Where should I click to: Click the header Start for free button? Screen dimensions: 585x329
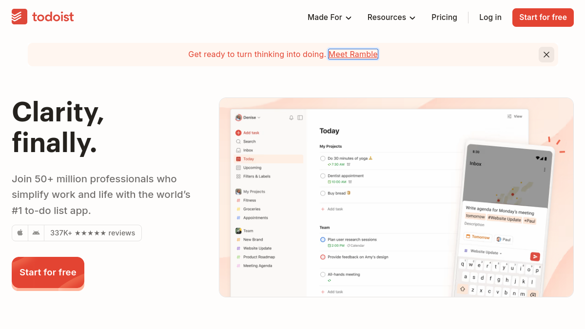pos(543,18)
